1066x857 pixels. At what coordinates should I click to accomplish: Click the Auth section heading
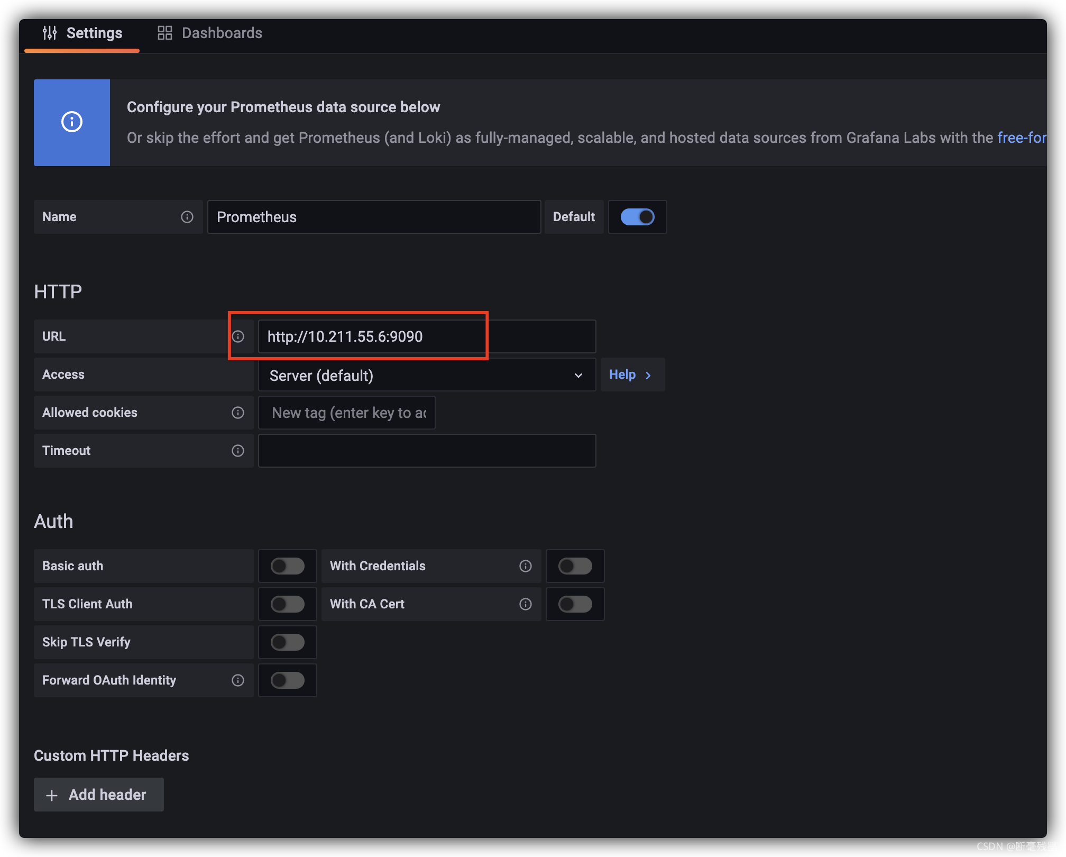click(54, 521)
